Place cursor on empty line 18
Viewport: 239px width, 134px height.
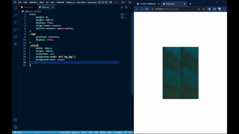point(74,63)
